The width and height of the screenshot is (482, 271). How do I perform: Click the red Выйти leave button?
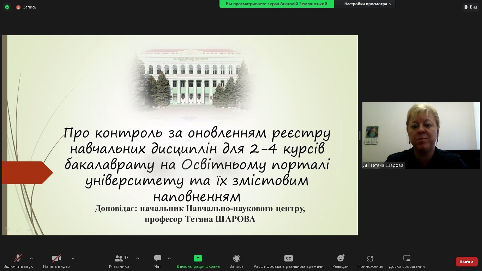coord(466,261)
